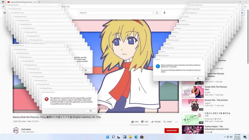
Task: Click CegooK channel name in sidebar
Action: click(208, 103)
